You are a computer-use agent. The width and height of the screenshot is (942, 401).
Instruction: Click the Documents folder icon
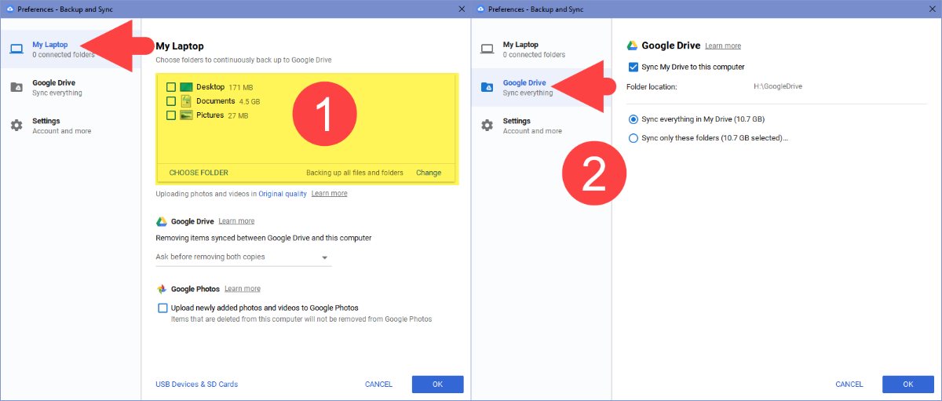[x=186, y=101]
